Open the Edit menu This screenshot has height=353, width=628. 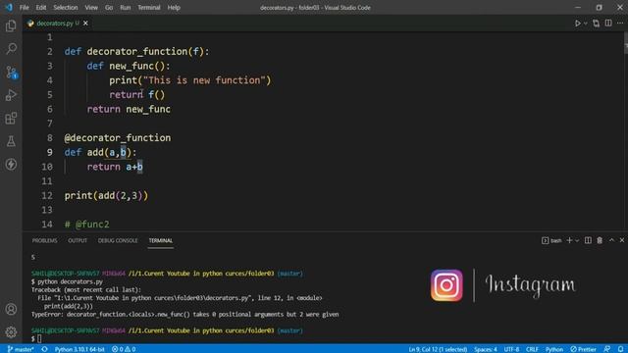click(x=41, y=8)
